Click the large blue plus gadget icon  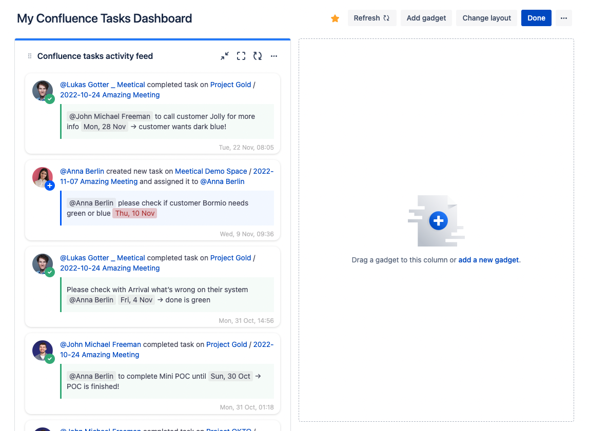coord(438,220)
